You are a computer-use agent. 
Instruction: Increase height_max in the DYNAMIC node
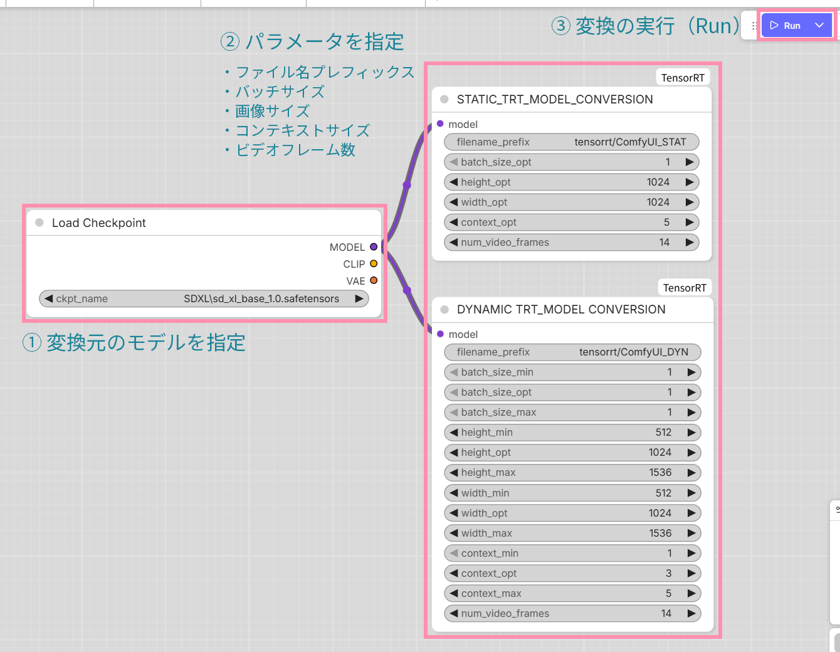click(x=691, y=473)
